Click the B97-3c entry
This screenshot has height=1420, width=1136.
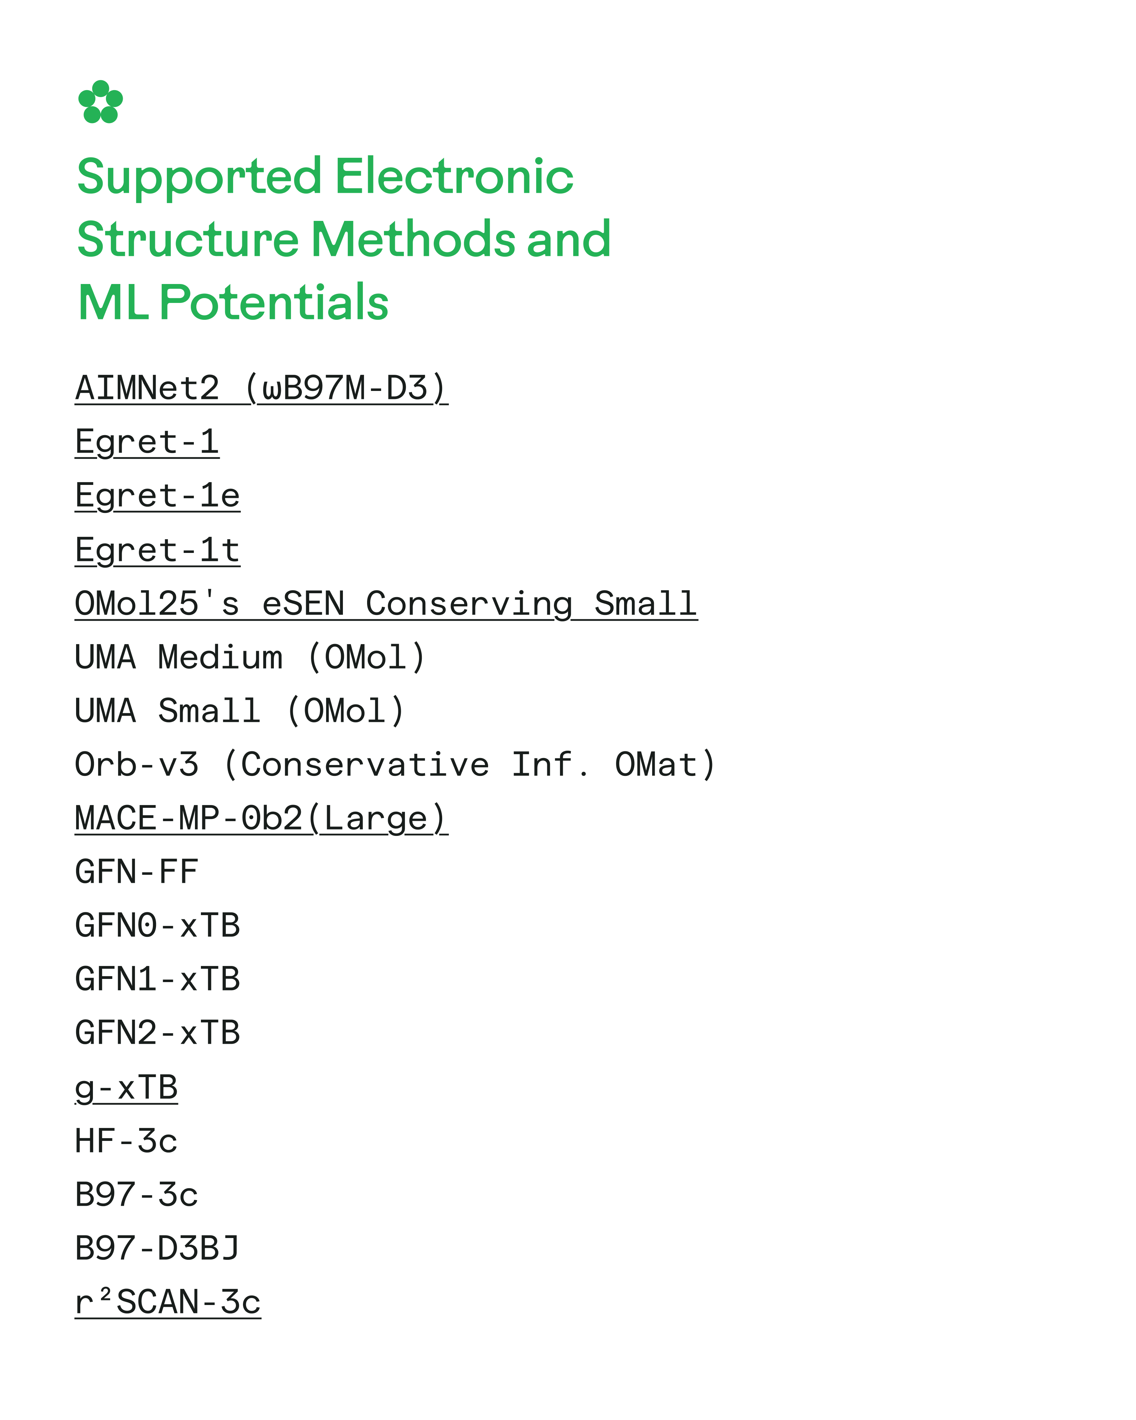[136, 1195]
